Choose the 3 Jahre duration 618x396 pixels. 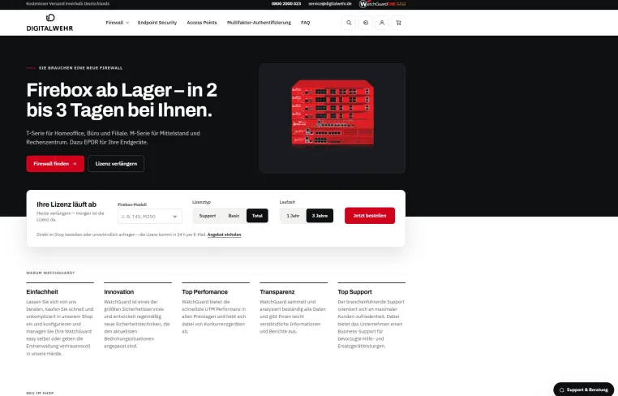click(x=320, y=216)
